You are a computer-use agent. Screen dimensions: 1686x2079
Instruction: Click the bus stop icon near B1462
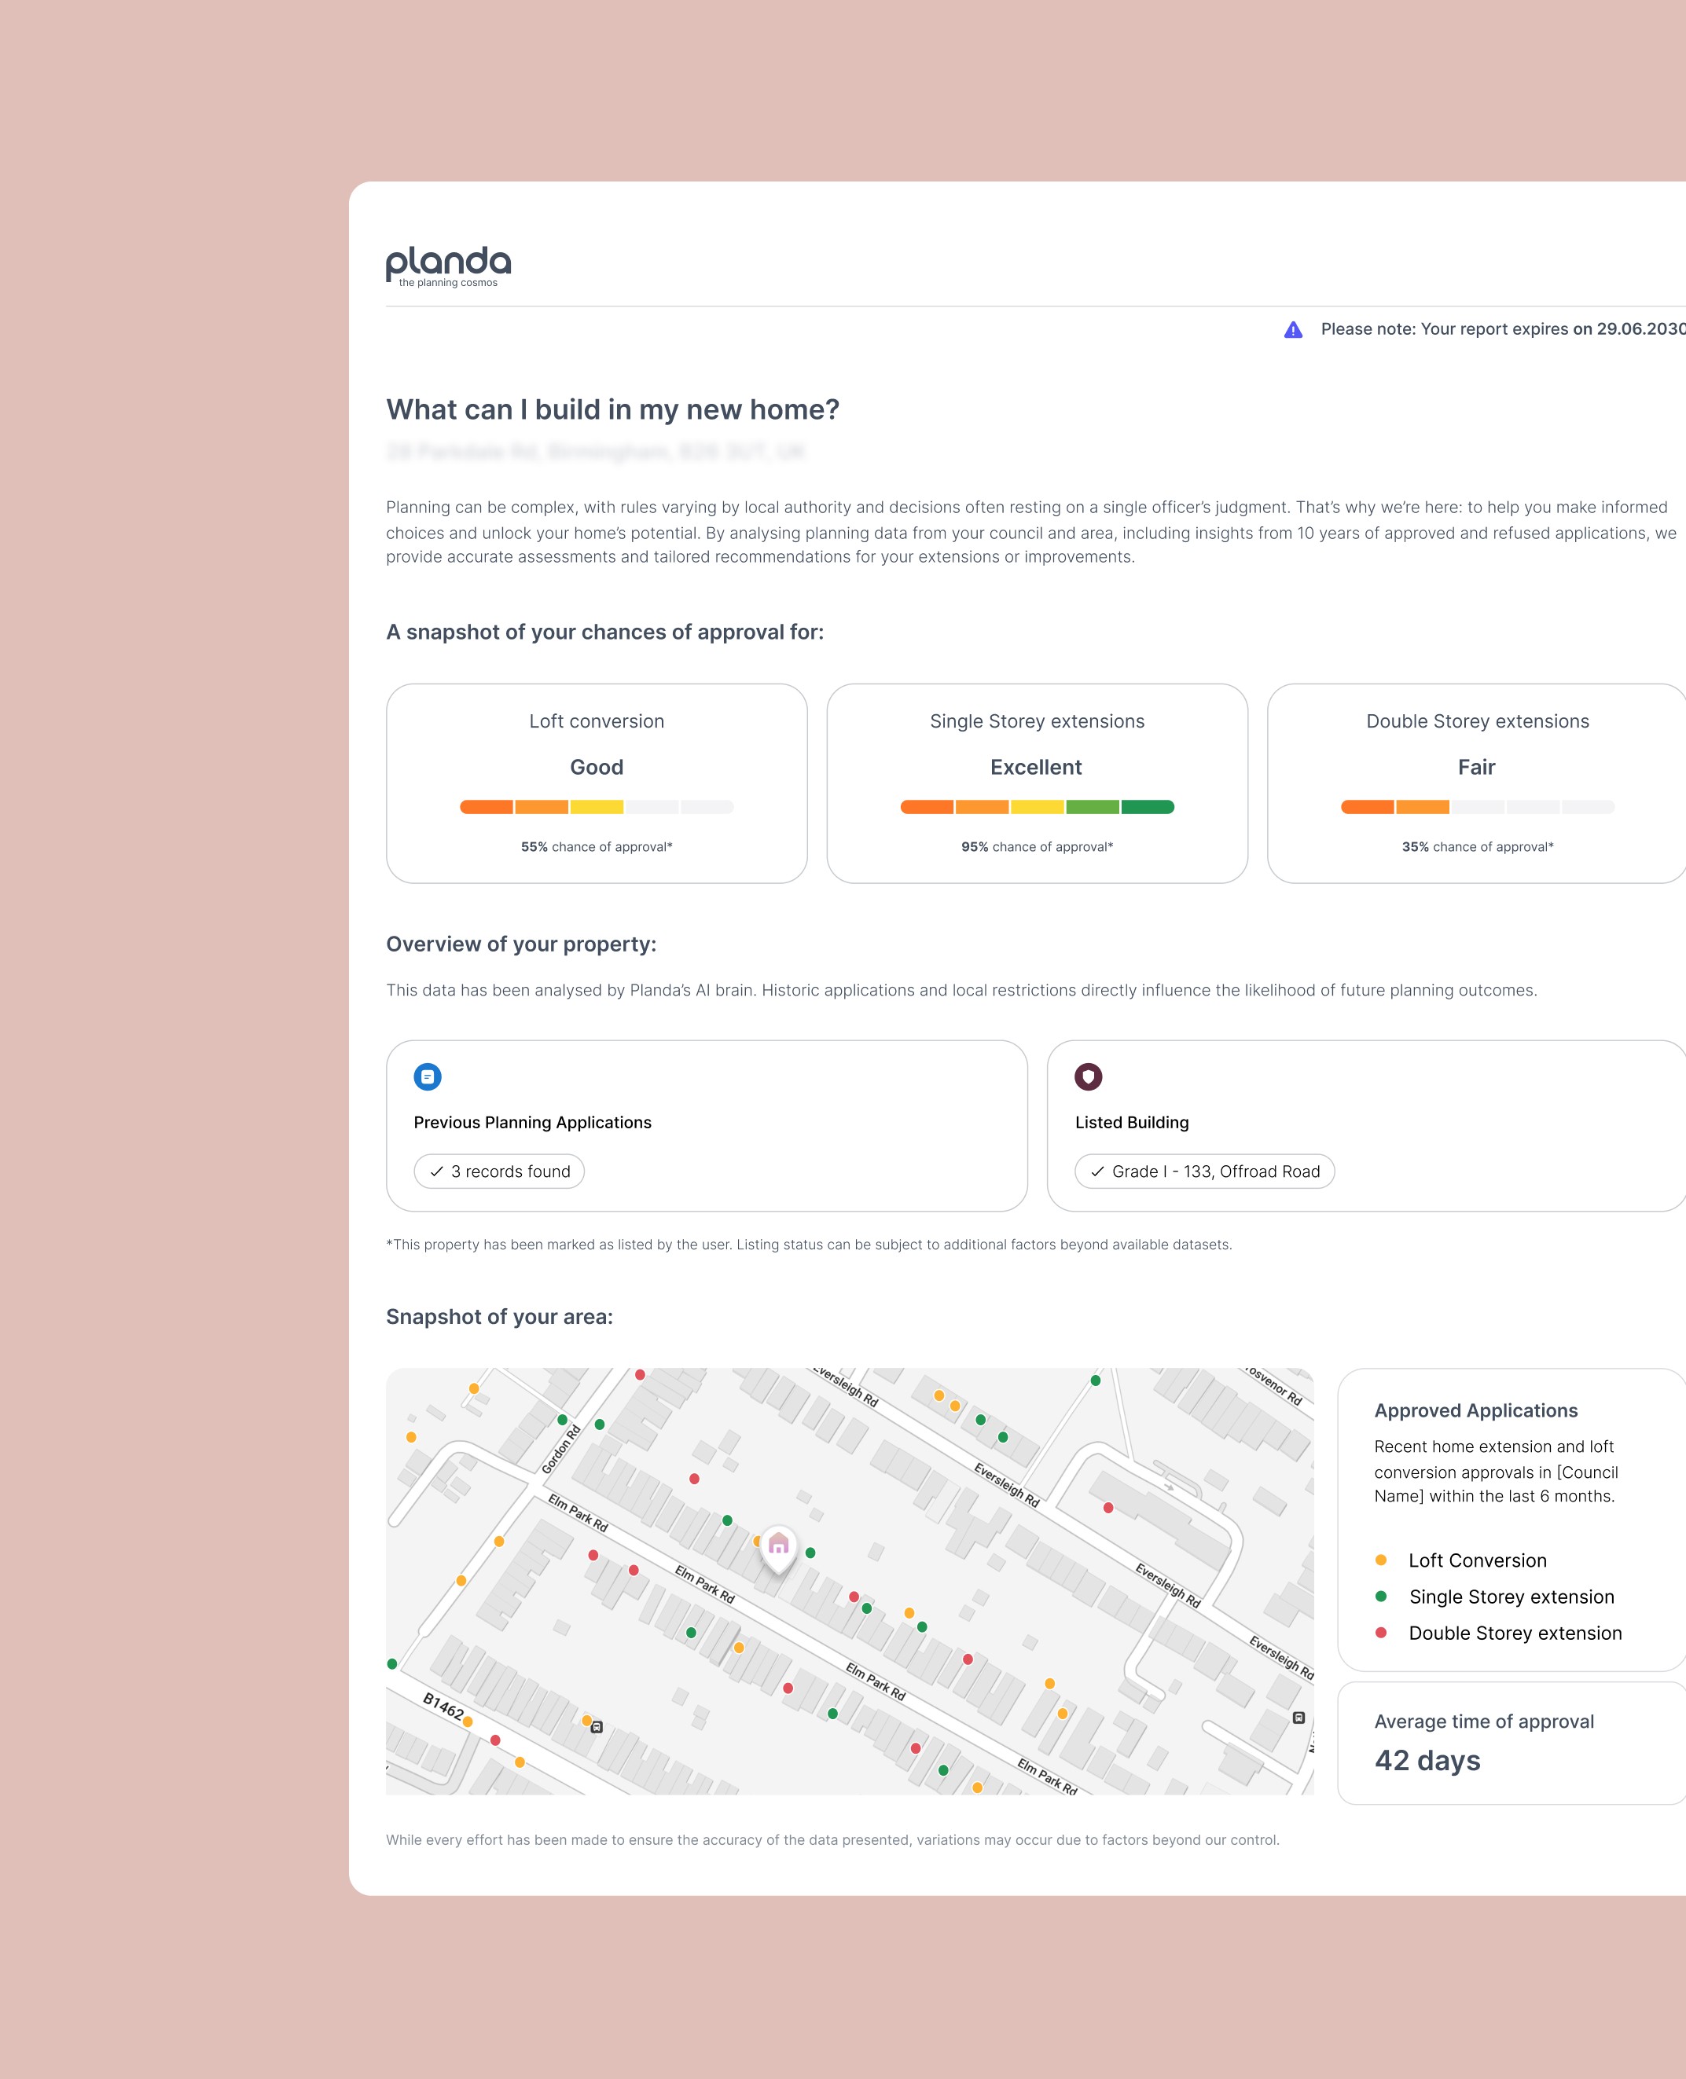point(597,1727)
